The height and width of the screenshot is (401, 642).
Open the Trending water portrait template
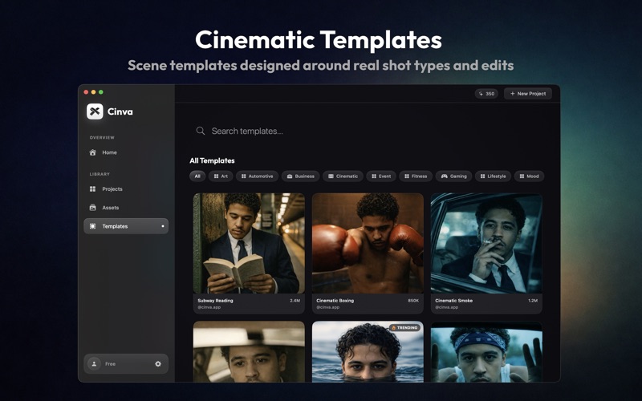(368, 351)
